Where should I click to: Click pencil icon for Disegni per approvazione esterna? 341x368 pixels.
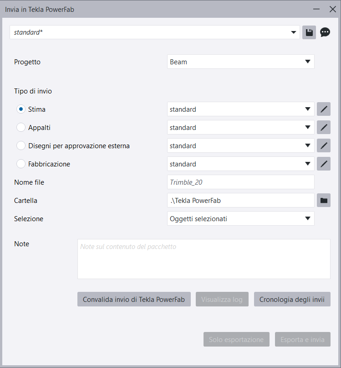(x=324, y=146)
